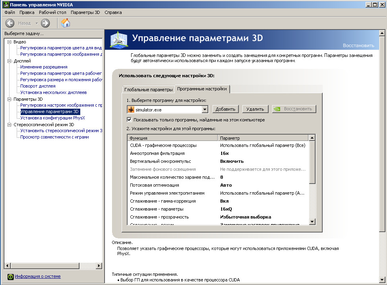
Task: Open Установить стереоскопический режим 3D
Action: point(61,131)
